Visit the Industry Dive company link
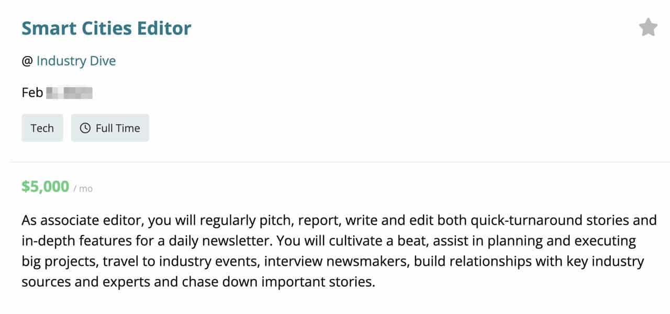Image resolution: width=670 pixels, height=314 pixels. pyautogui.click(x=76, y=61)
